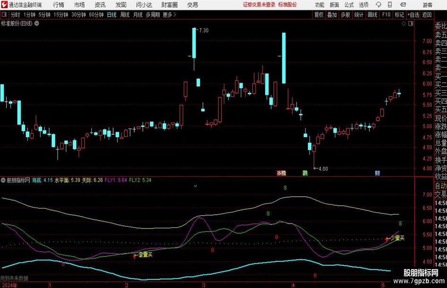Click the 4.00 low price label

[323, 168]
